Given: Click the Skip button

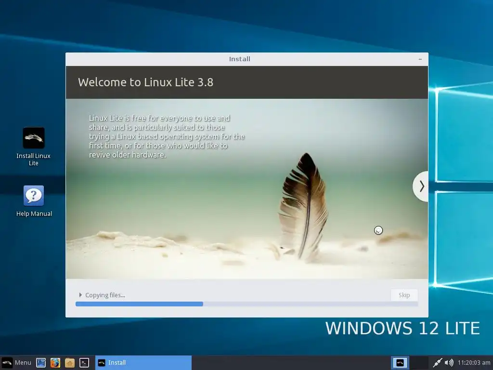Looking at the screenshot, I should 404,295.
